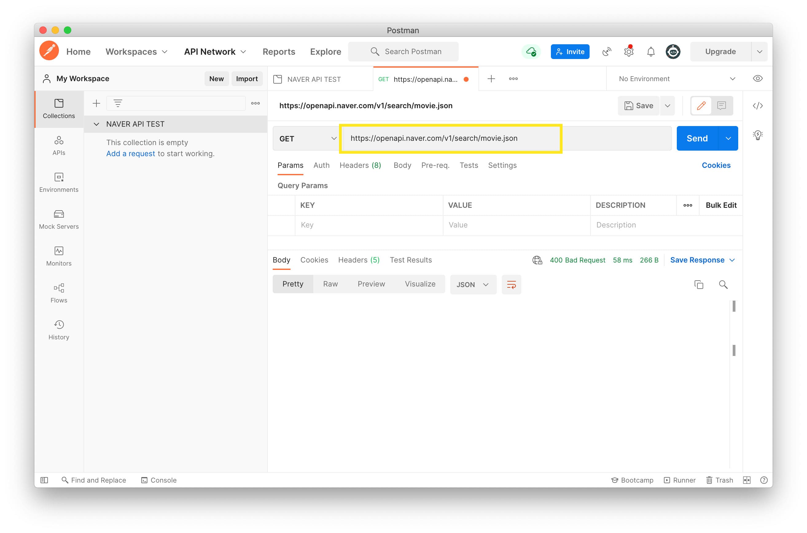This screenshot has height=533, width=807.
Task: Click the settings gear icon
Action: click(628, 52)
